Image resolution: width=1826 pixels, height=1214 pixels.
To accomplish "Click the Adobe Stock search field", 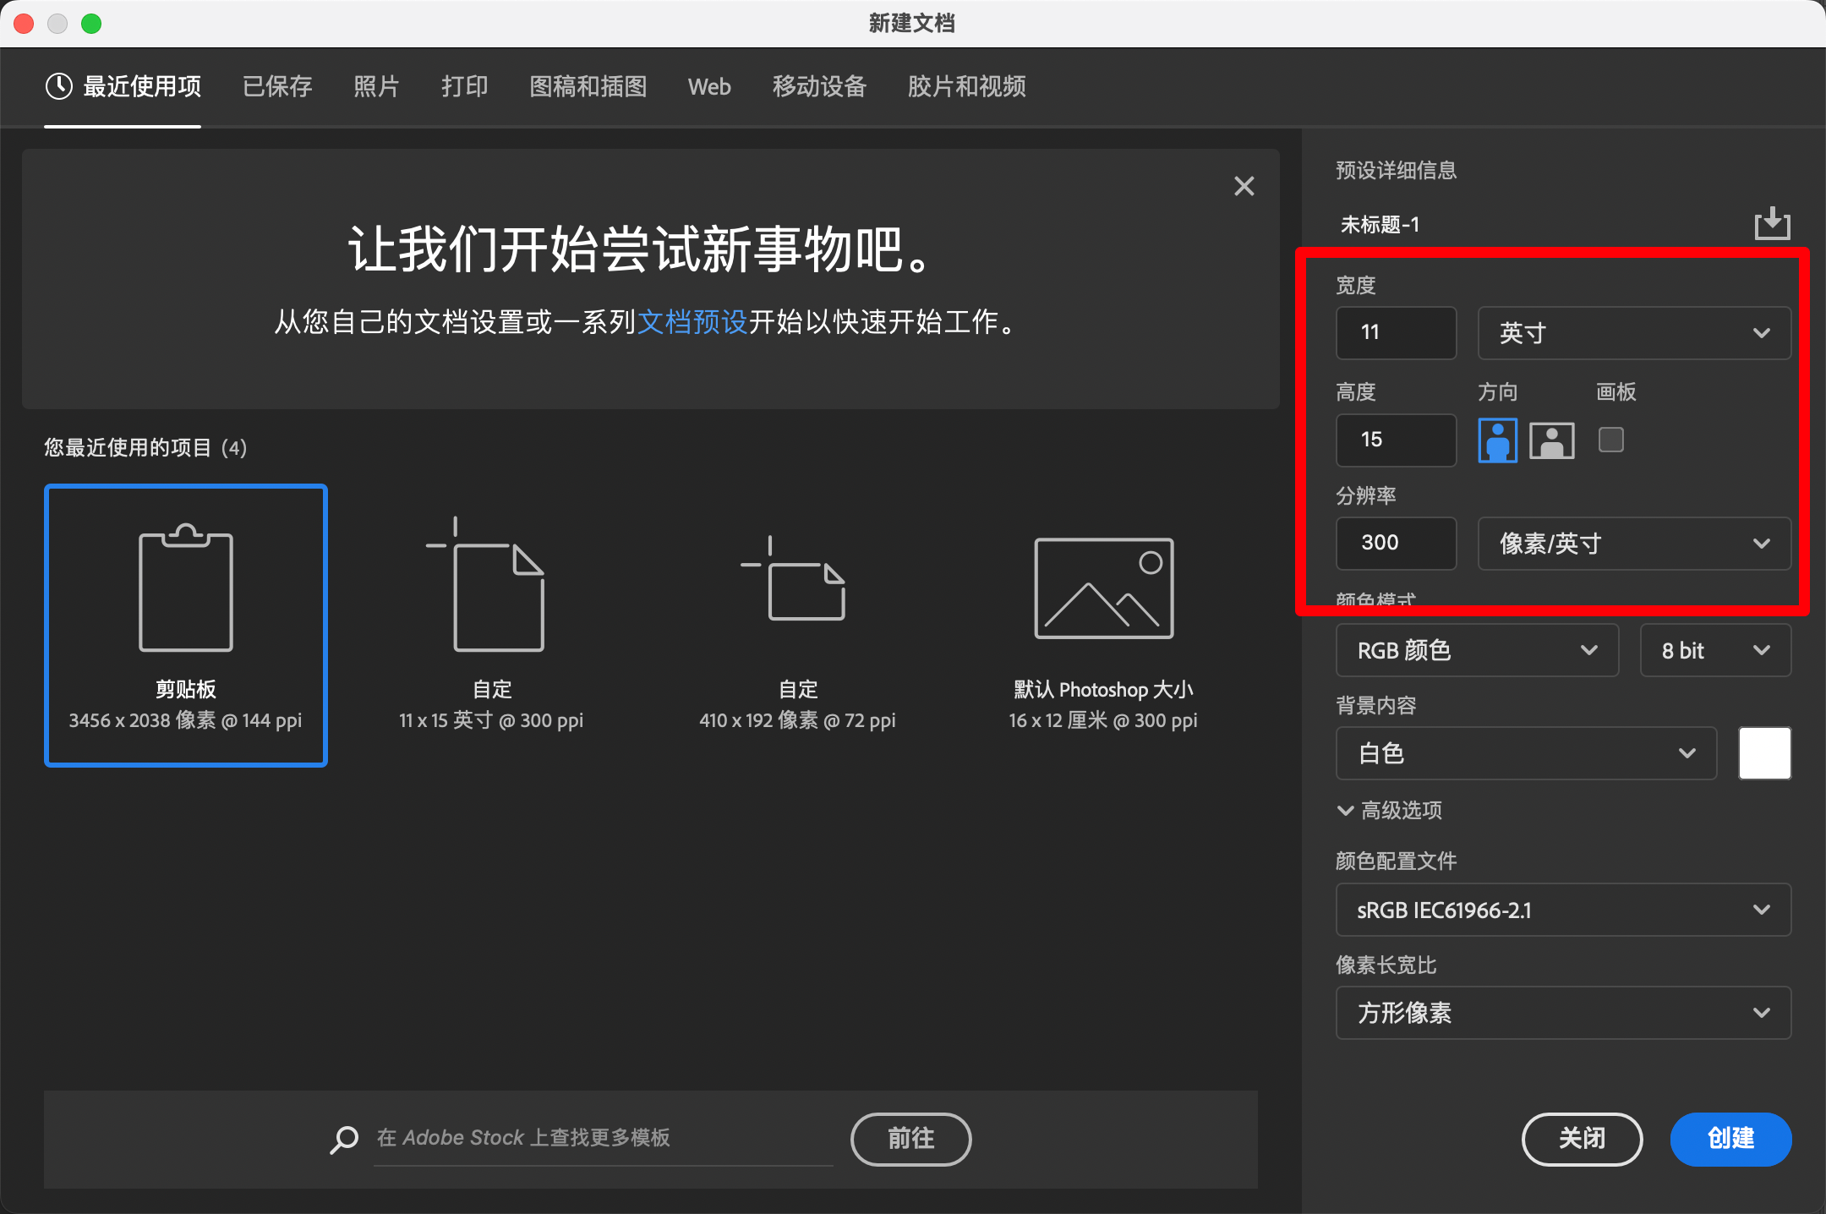I will point(604,1139).
